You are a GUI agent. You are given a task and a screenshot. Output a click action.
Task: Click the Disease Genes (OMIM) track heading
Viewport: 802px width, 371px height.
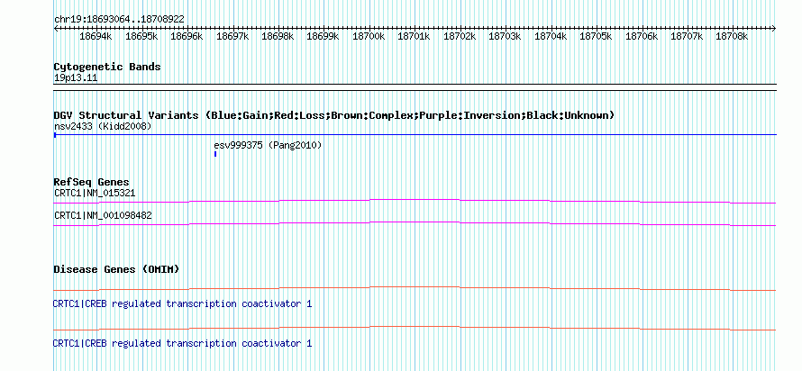click(116, 269)
